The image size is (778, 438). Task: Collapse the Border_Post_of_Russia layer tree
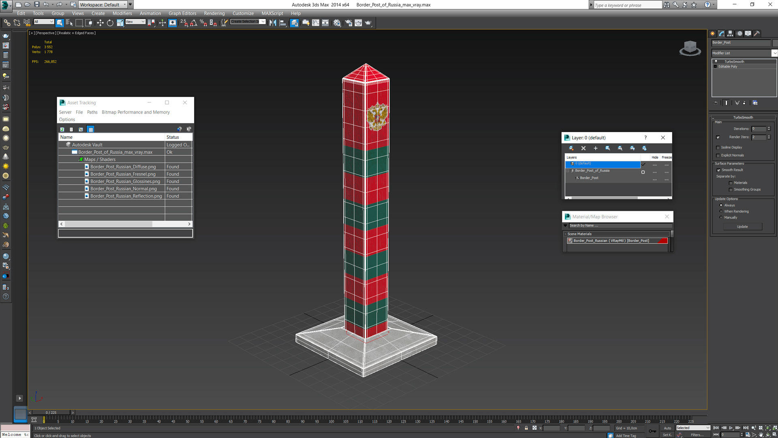click(x=567, y=171)
